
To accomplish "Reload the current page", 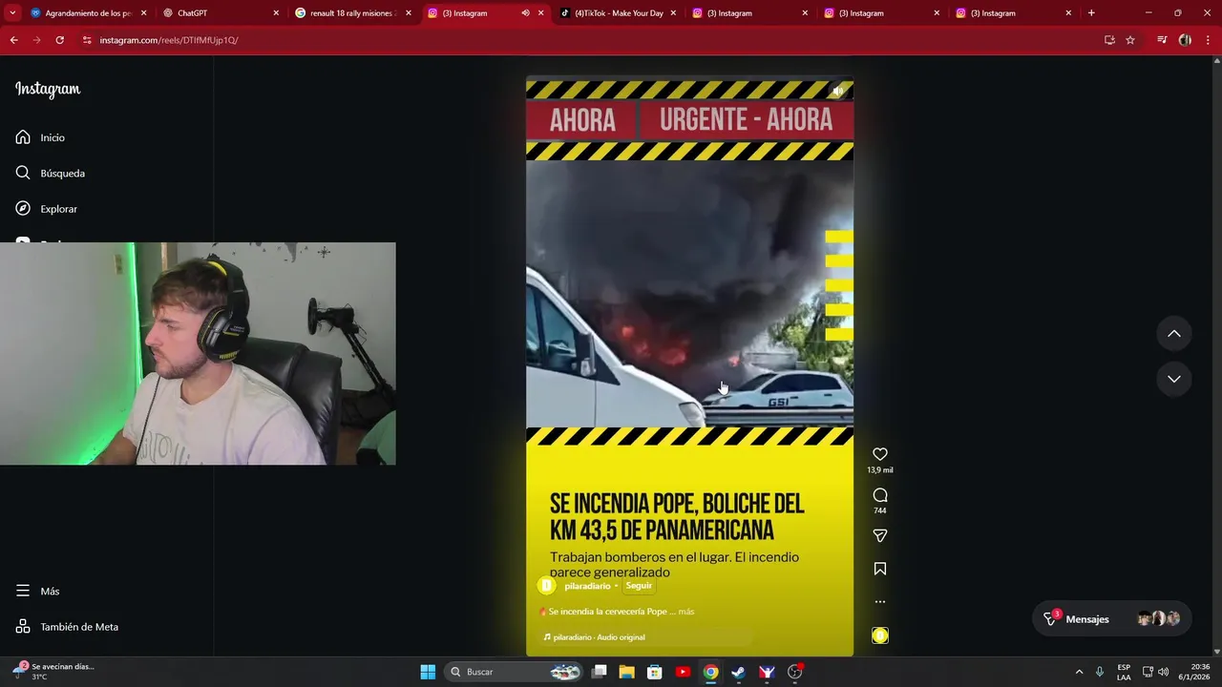I will (59, 40).
